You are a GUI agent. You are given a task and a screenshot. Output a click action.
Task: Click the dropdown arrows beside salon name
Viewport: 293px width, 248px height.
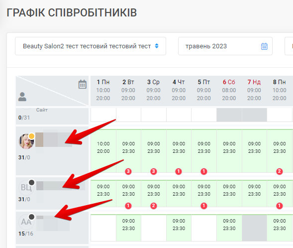click(157, 46)
